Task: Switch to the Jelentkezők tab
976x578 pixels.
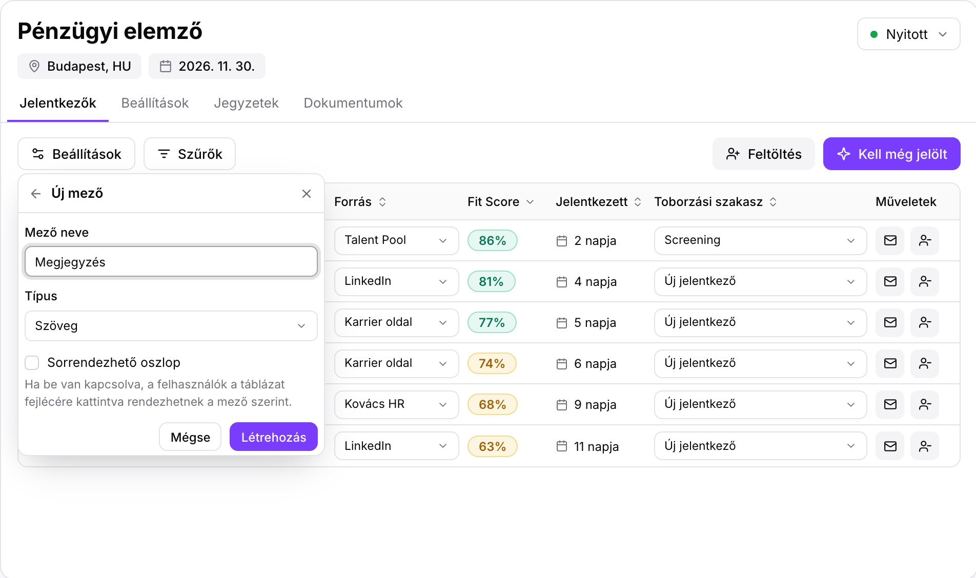Action: pos(58,103)
